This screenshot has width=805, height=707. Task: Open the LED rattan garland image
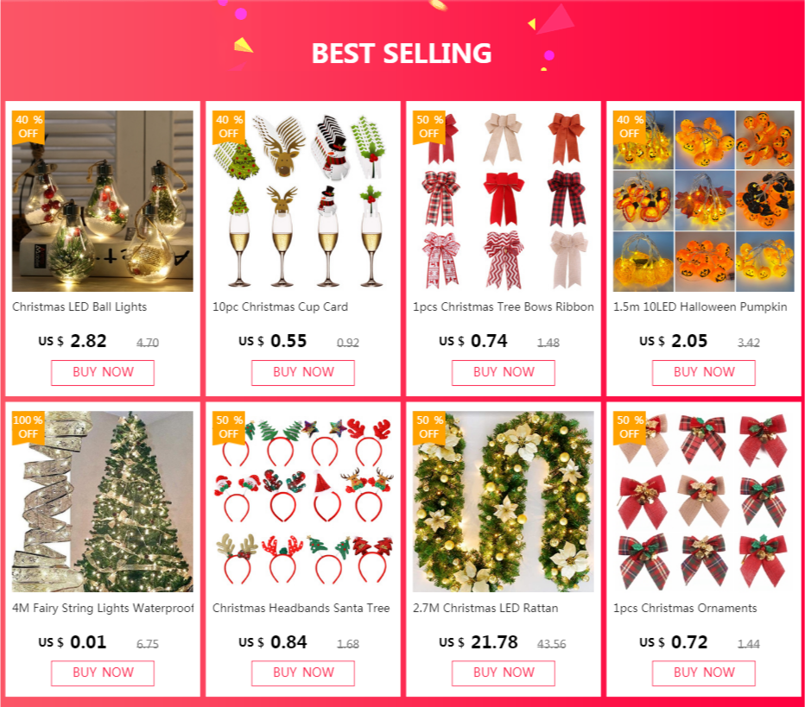503,502
